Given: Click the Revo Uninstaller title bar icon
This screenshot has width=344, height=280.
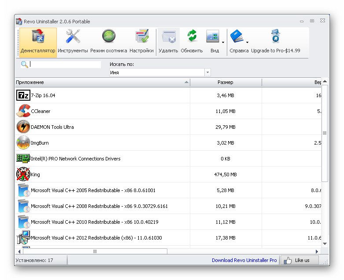Looking at the screenshot, I should click(19, 22).
